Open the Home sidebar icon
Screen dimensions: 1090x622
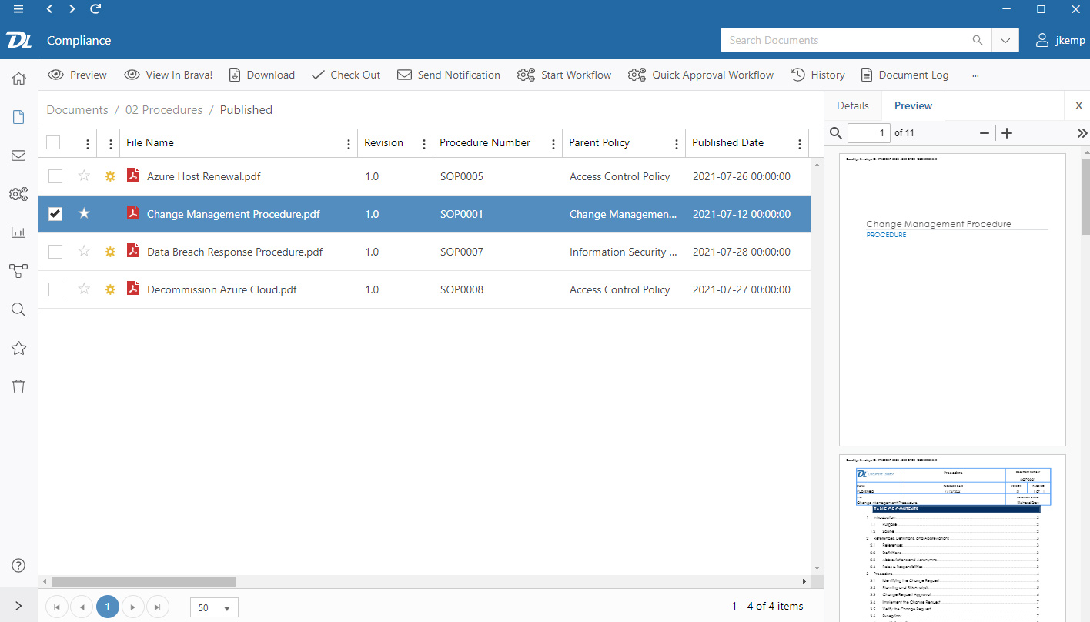pyautogui.click(x=18, y=78)
